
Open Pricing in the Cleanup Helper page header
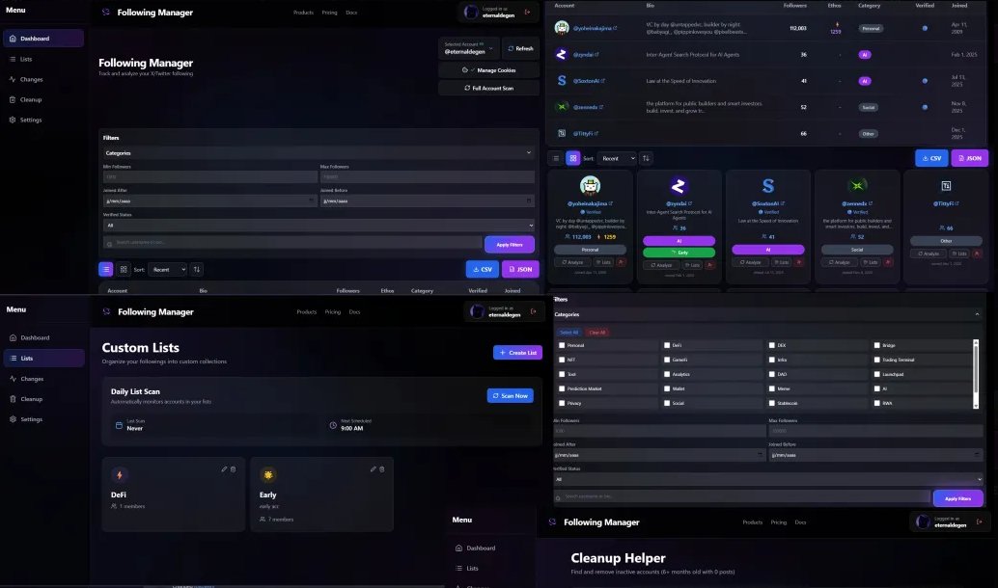click(778, 522)
